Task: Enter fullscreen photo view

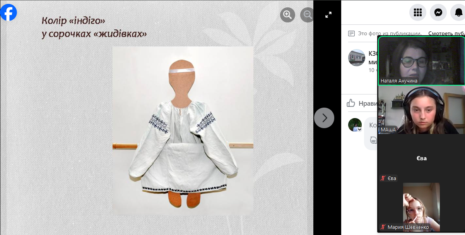Action: 328,15
